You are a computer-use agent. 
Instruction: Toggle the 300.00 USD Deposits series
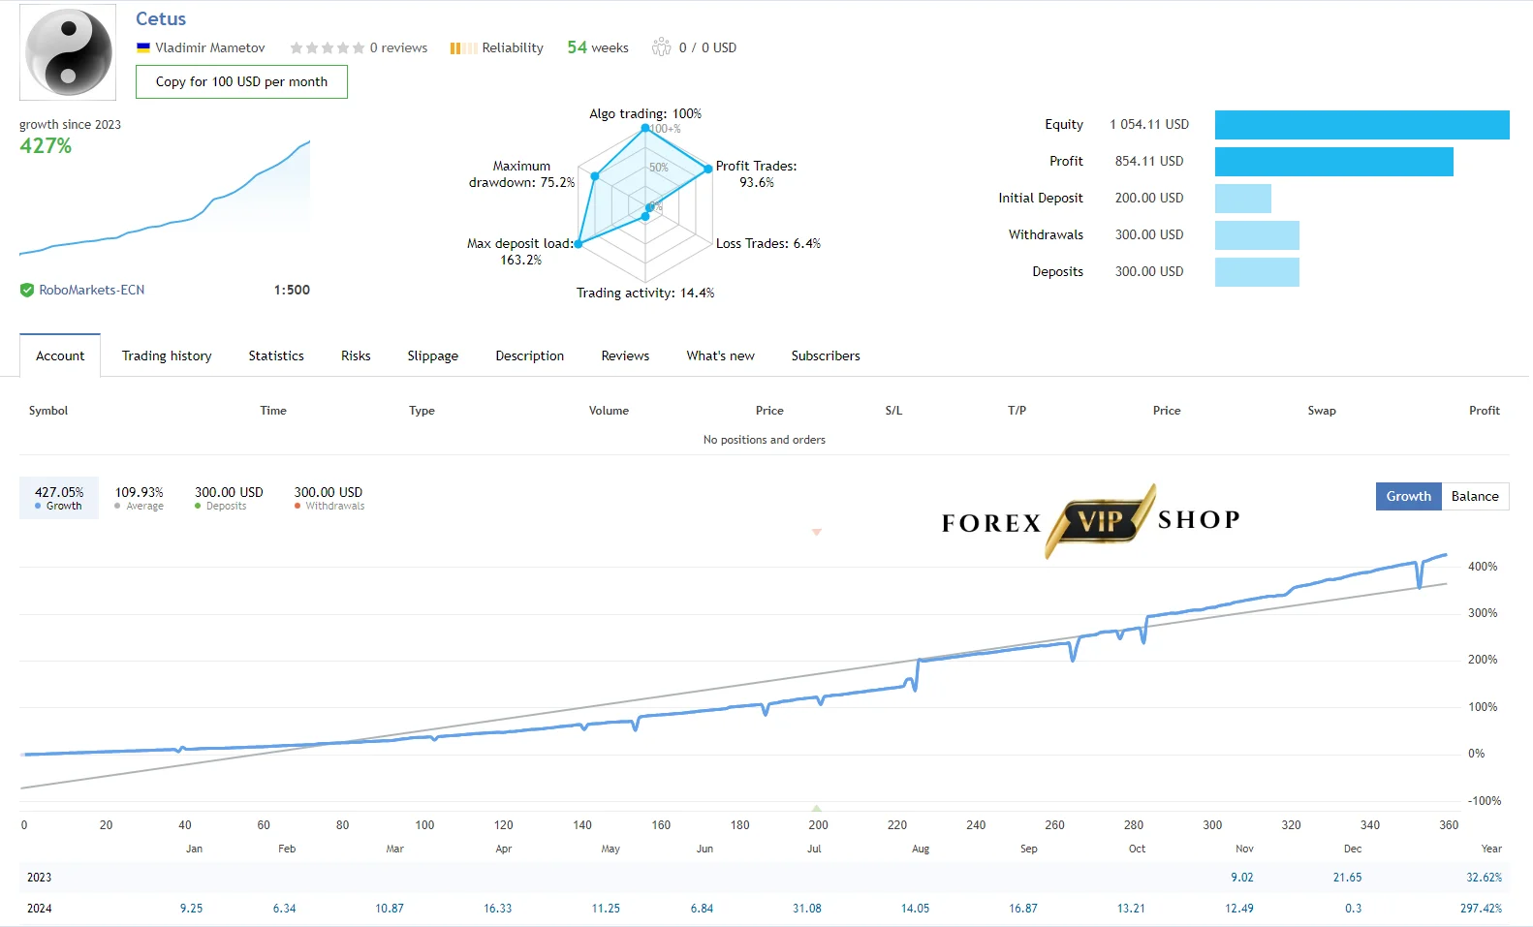229,498
